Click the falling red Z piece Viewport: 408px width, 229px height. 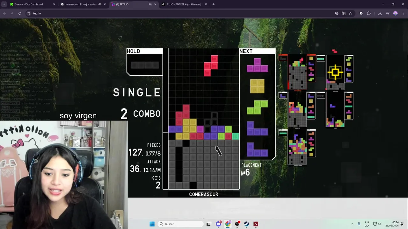click(x=211, y=66)
